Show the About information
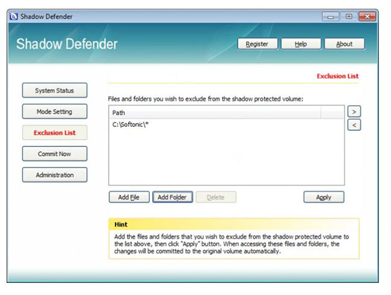Viewport: 391px width, 295px height. click(x=344, y=44)
